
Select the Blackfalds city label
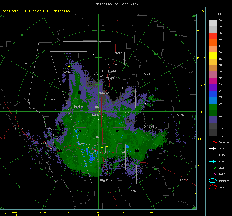110,71
